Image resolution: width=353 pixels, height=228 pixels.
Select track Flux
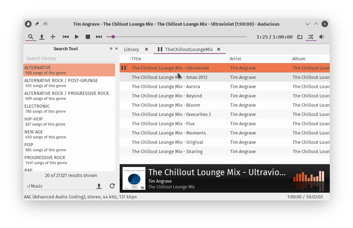tap(225, 124)
